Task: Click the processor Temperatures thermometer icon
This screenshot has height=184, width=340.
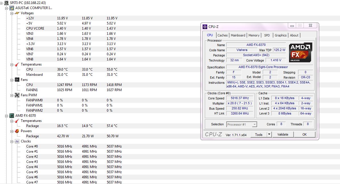Action: click(x=17, y=121)
